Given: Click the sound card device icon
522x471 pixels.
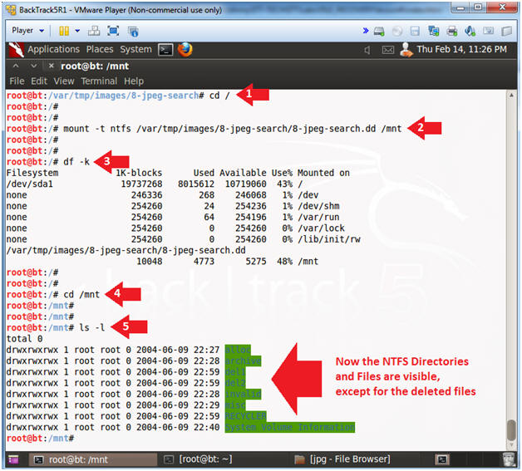Looking at the screenshot, I should point(470,32).
